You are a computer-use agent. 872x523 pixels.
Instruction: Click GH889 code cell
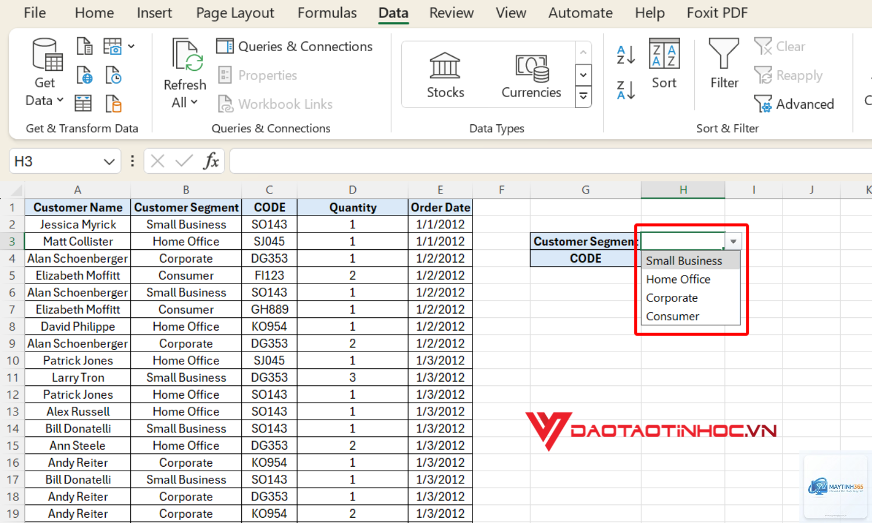click(269, 309)
